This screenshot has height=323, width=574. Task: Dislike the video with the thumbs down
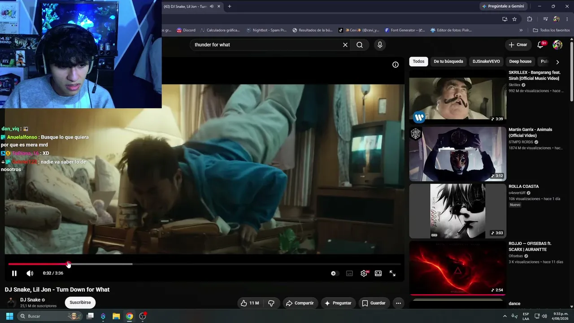click(x=271, y=303)
